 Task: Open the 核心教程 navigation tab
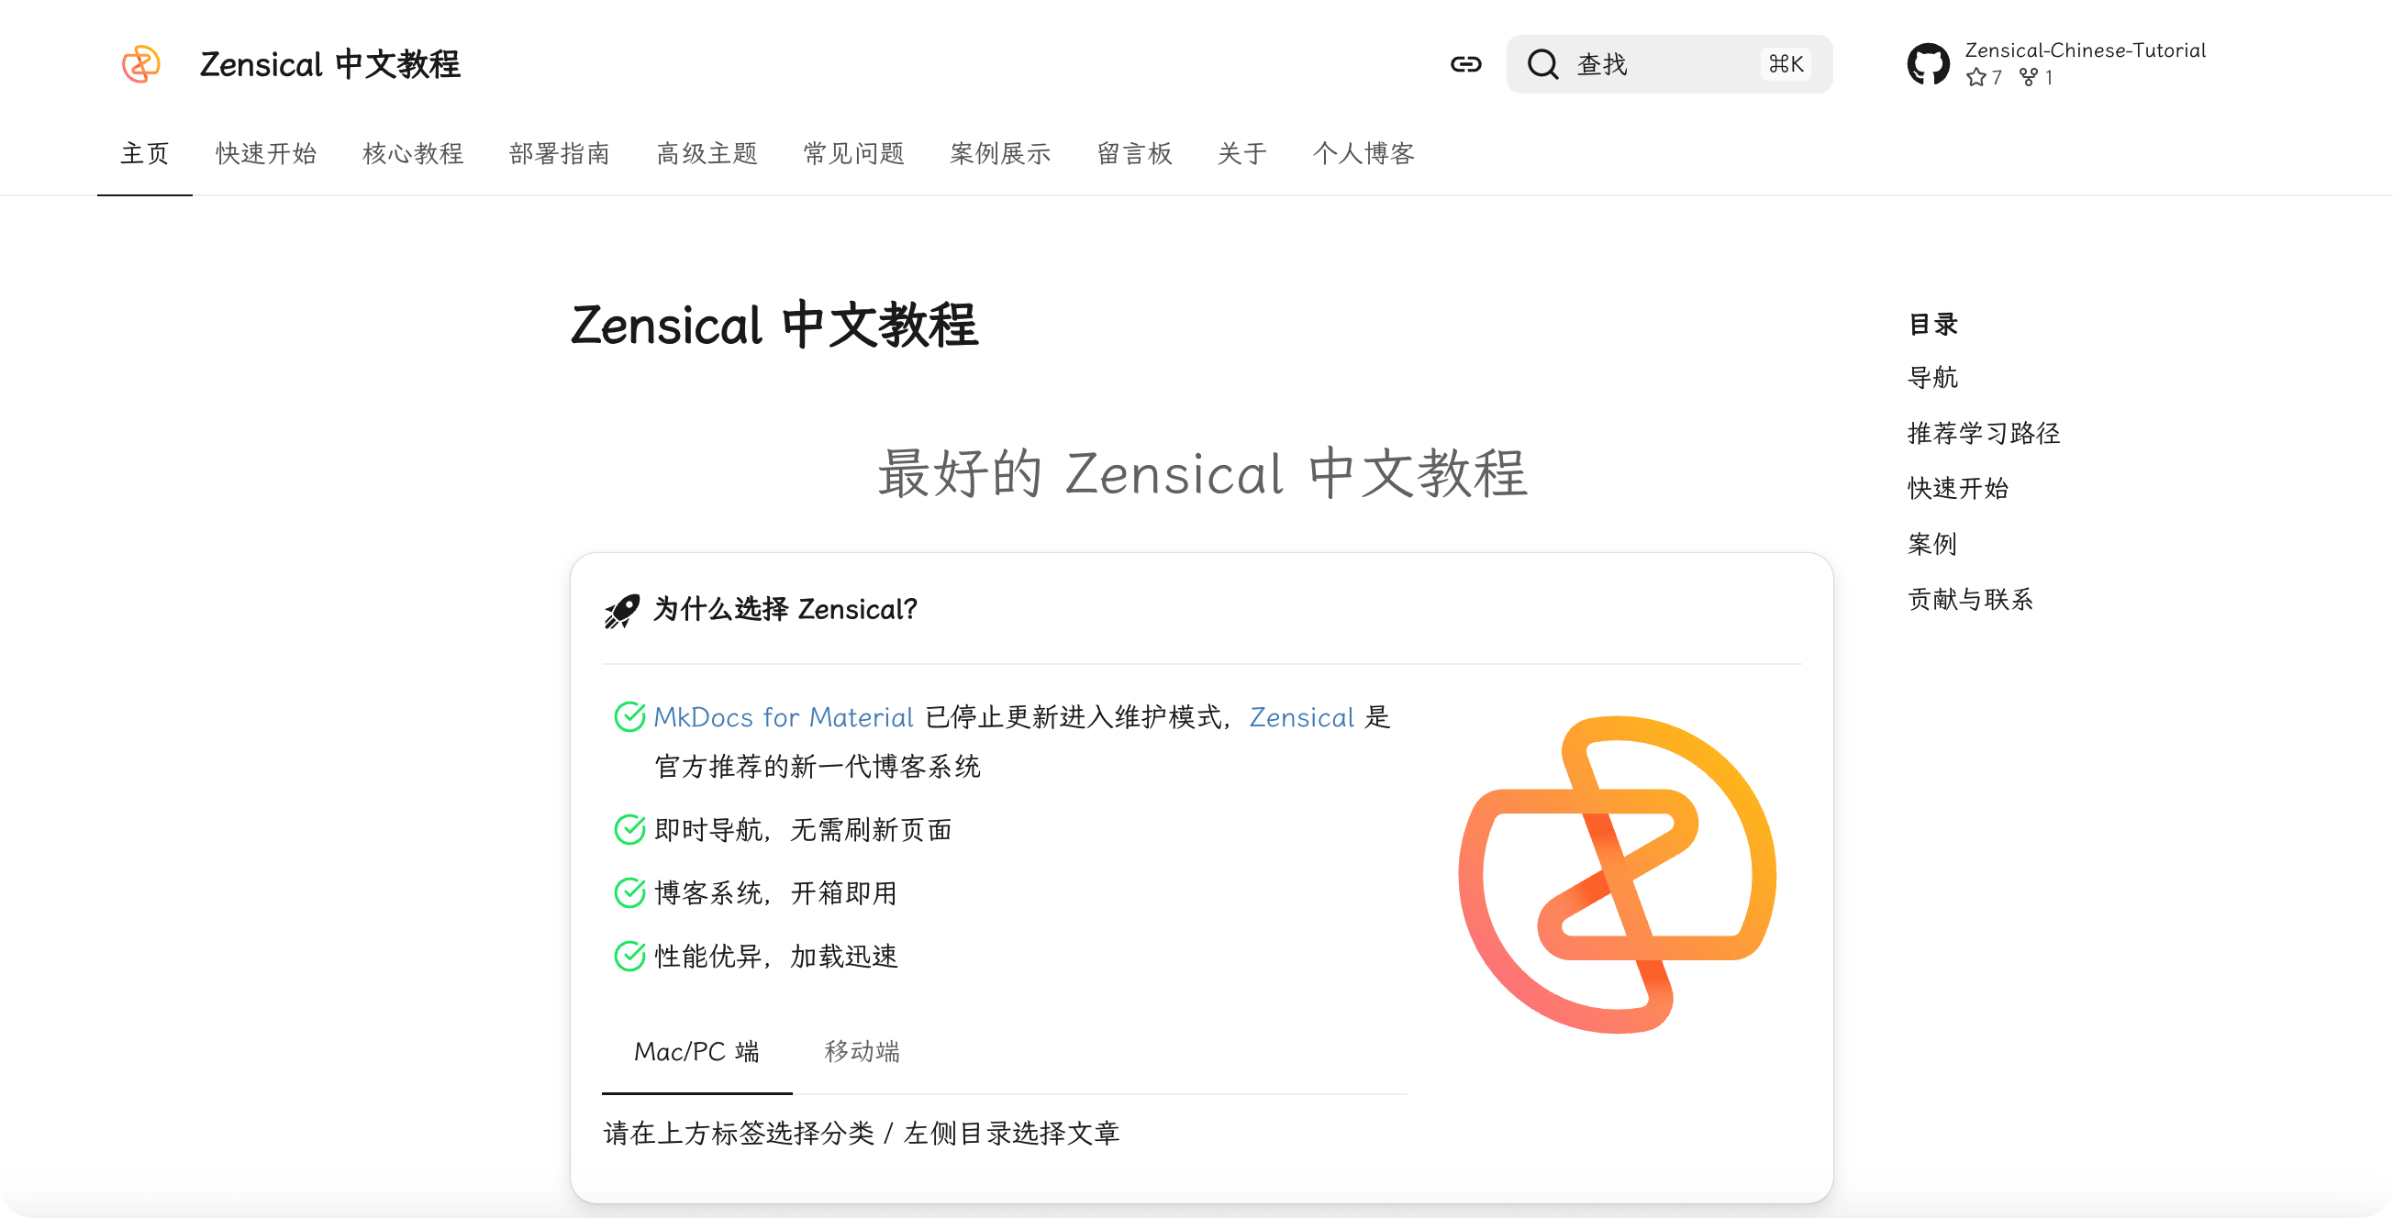pyautogui.click(x=414, y=153)
